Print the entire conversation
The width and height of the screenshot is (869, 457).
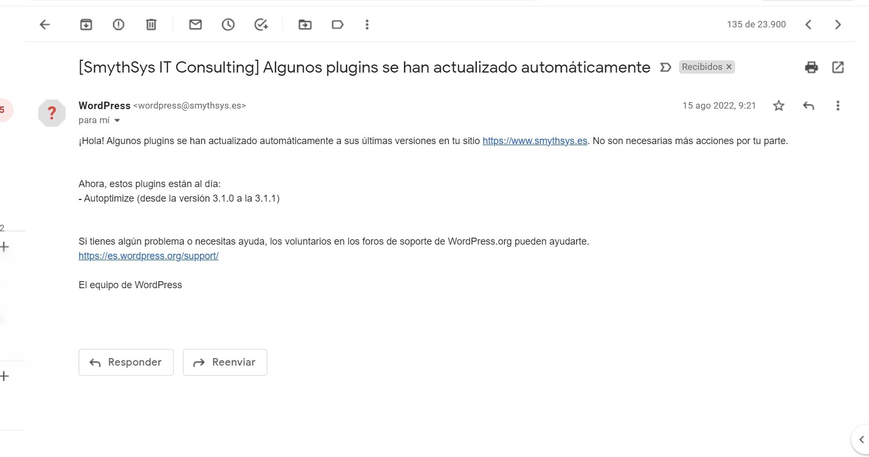(811, 67)
